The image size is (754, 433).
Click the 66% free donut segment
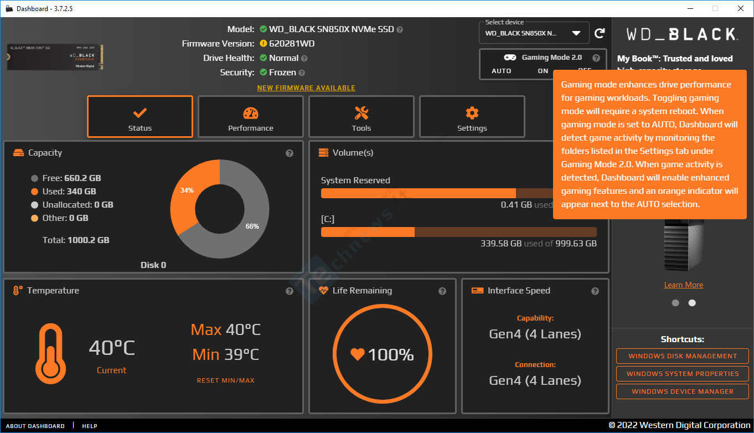pos(254,227)
